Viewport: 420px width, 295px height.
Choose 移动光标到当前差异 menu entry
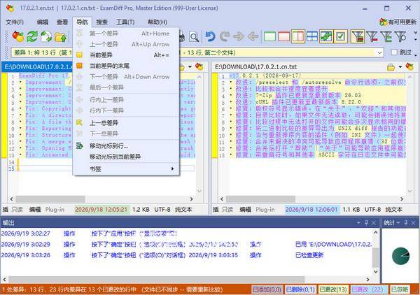click(x=126, y=157)
